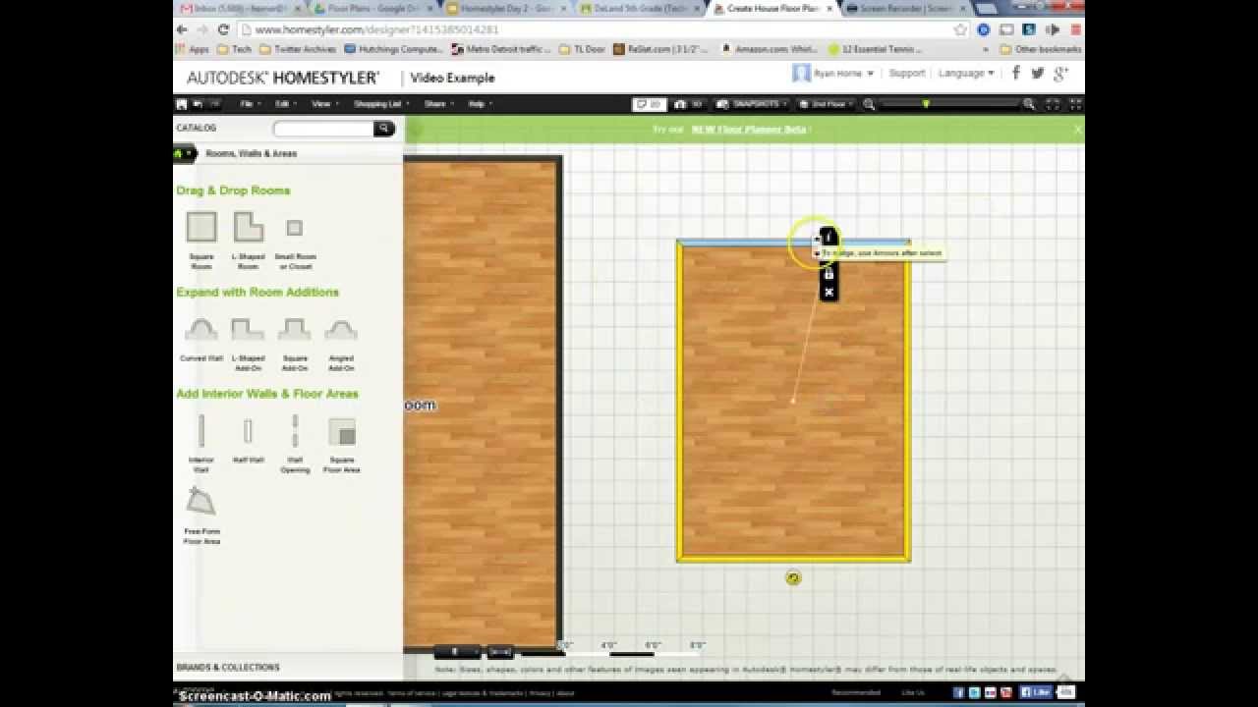Click the catalog search magnifier button

click(383, 129)
